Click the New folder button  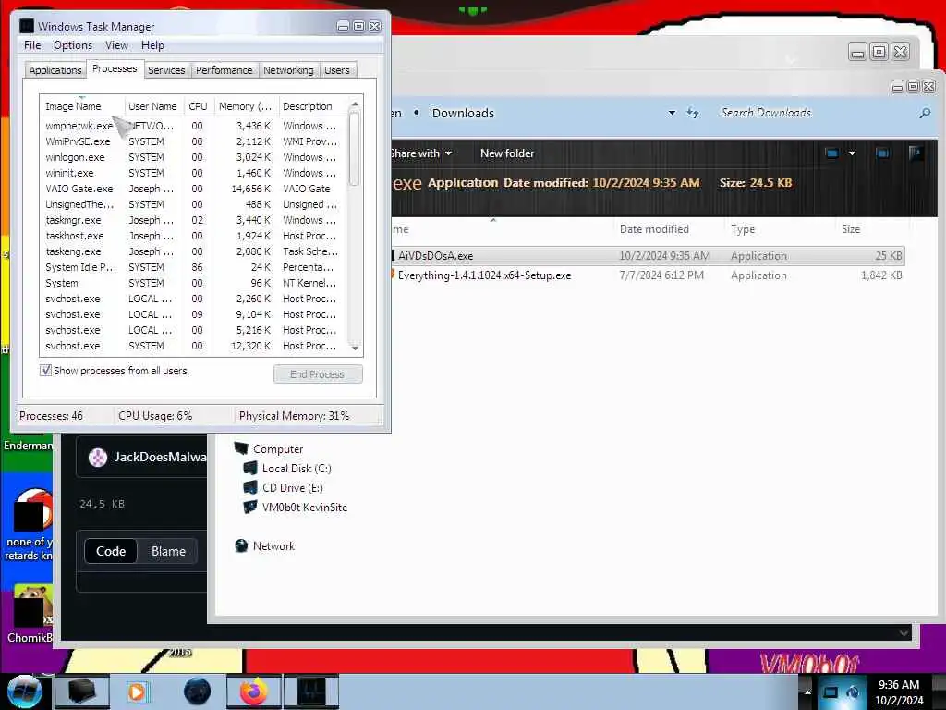click(x=507, y=153)
